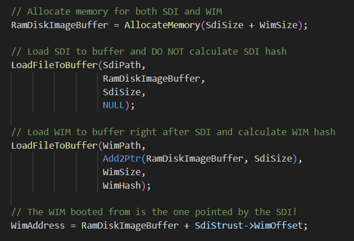Screen dimensions: 354x241
Task: Click the SdiSize term in the AllocateMemory argument
Action: point(224,25)
